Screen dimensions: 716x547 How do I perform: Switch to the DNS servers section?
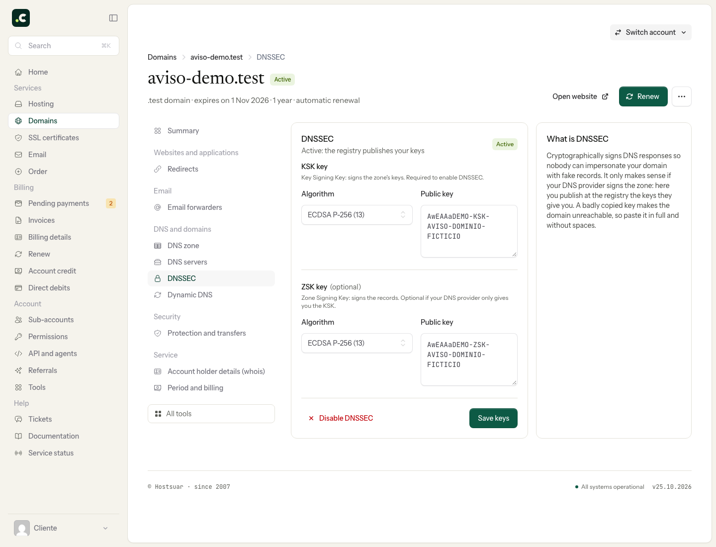211,262
